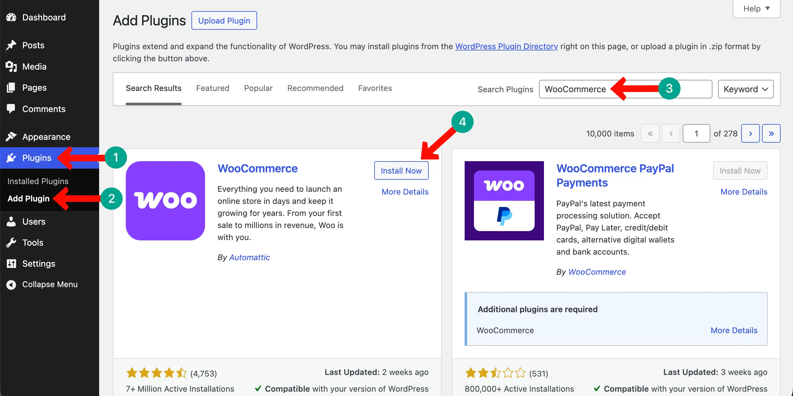
Task: Open More Details for WooCommerce
Action: point(405,192)
